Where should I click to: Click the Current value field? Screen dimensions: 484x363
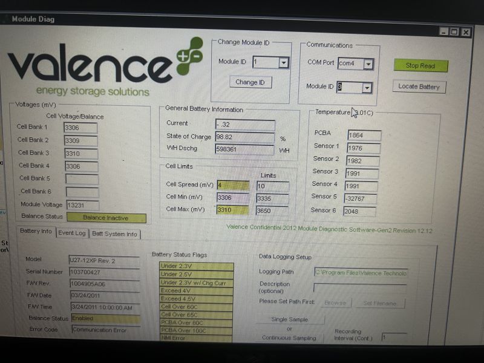245,125
